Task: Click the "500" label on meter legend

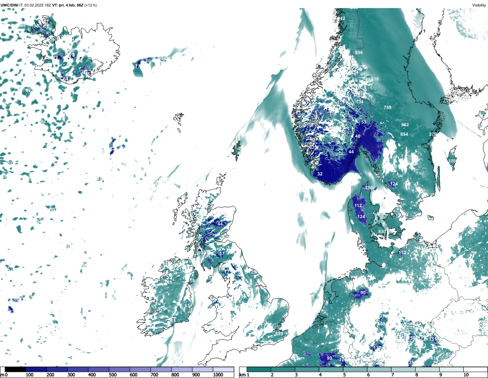Action: tap(112, 375)
